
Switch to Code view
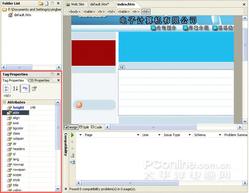[97, 127]
